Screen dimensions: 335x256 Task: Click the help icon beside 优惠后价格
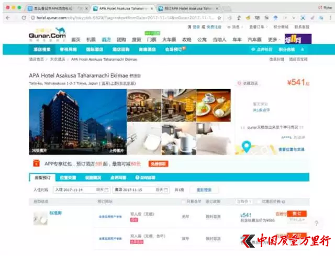pos(283,202)
